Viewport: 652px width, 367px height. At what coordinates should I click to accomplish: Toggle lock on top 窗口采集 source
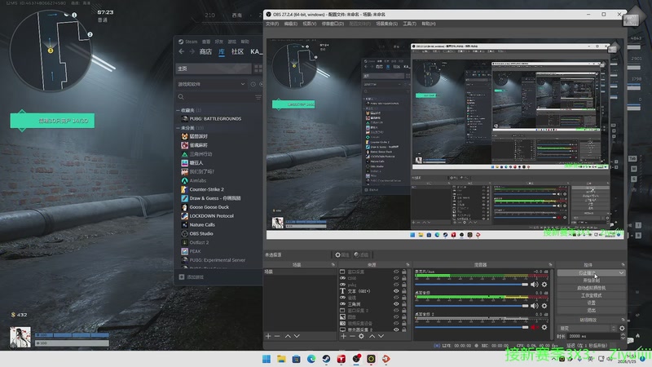point(403,272)
